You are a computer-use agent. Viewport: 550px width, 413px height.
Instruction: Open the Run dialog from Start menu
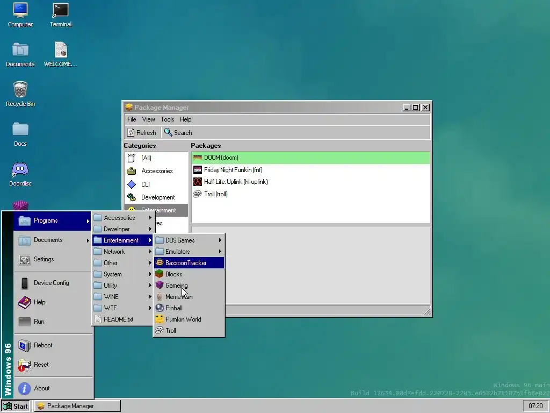coord(52,322)
